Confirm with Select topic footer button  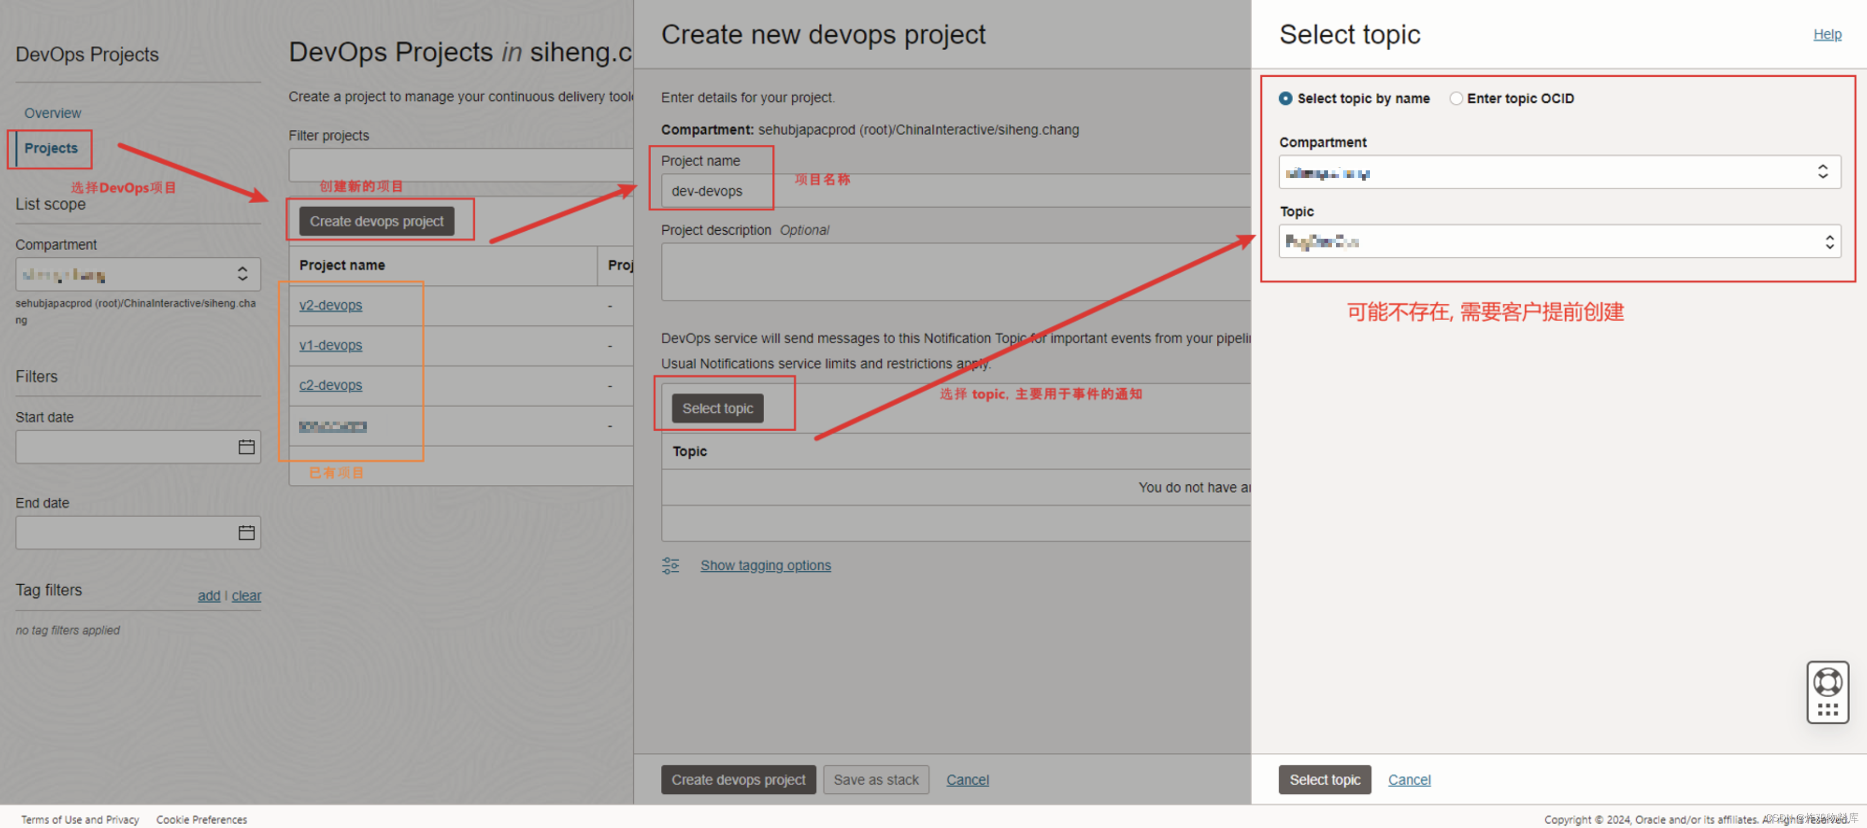coord(1324,779)
